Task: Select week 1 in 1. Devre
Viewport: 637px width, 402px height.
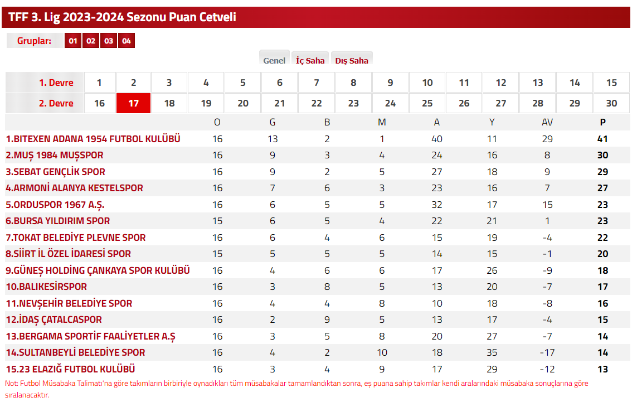Action: pyautogui.click(x=100, y=83)
